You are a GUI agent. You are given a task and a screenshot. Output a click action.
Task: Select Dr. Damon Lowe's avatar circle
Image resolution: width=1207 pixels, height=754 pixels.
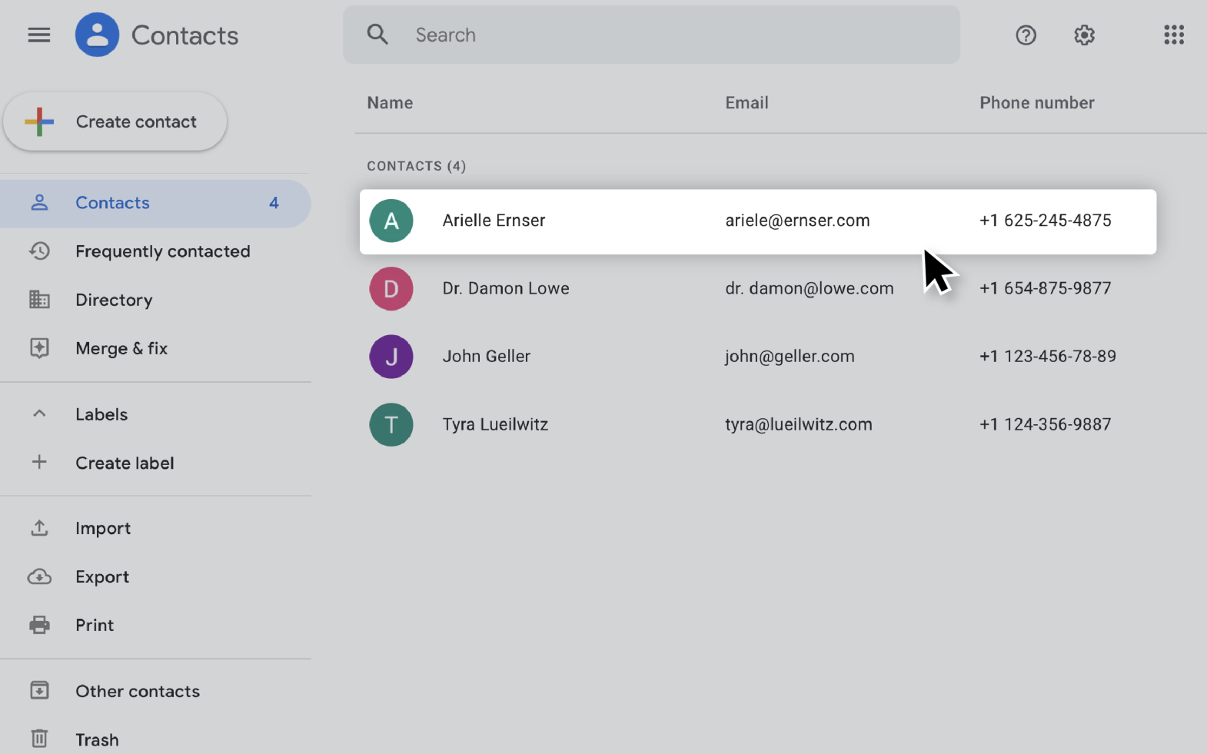tap(391, 289)
